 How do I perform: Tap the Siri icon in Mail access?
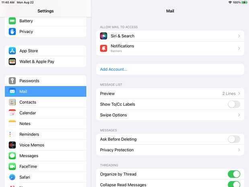104,36
